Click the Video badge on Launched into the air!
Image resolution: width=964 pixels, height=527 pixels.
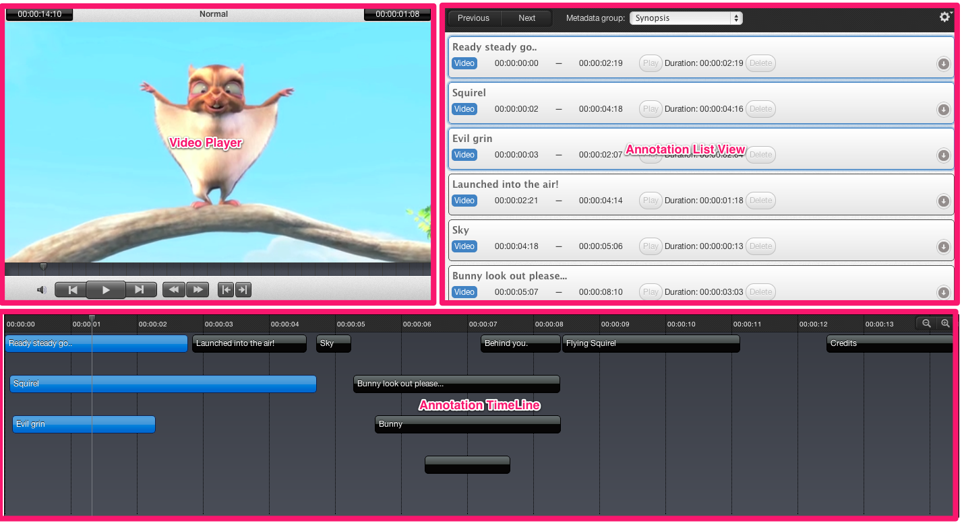(464, 201)
